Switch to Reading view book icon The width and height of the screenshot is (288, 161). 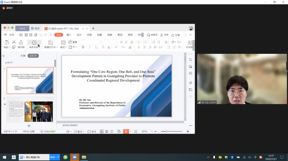(112, 132)
